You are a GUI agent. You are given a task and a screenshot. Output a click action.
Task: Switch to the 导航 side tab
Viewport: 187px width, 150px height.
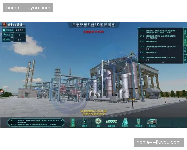point(185,32)
